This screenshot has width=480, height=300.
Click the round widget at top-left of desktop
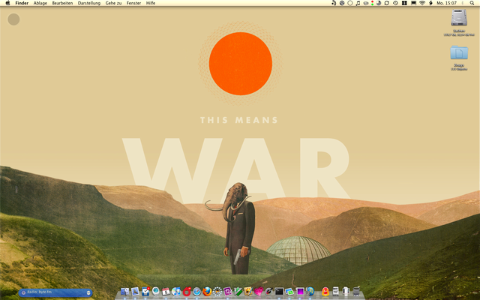tap(13, 19)
